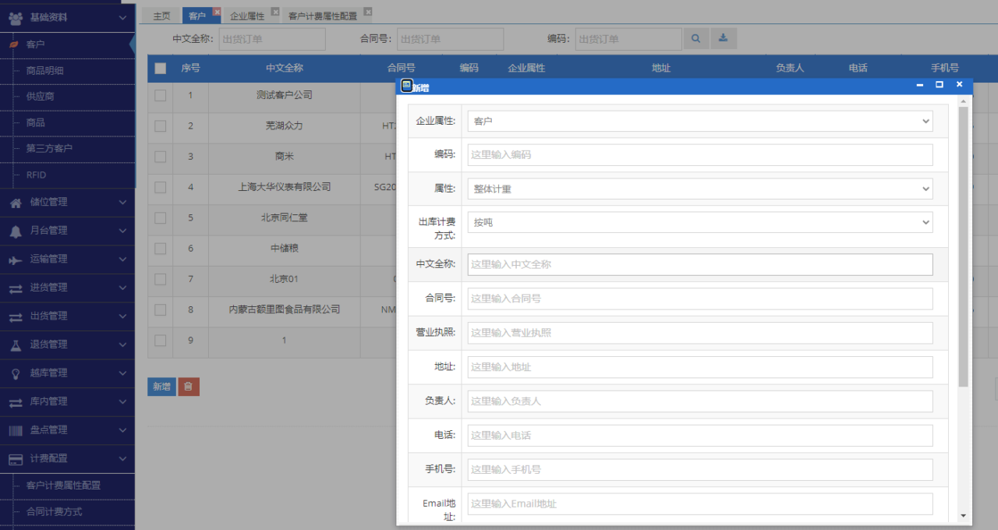Image resolution: width=998 pixels, height=530 pixels.
Task: Click the search magnifier icon button
Action: [x=696, y=38]
